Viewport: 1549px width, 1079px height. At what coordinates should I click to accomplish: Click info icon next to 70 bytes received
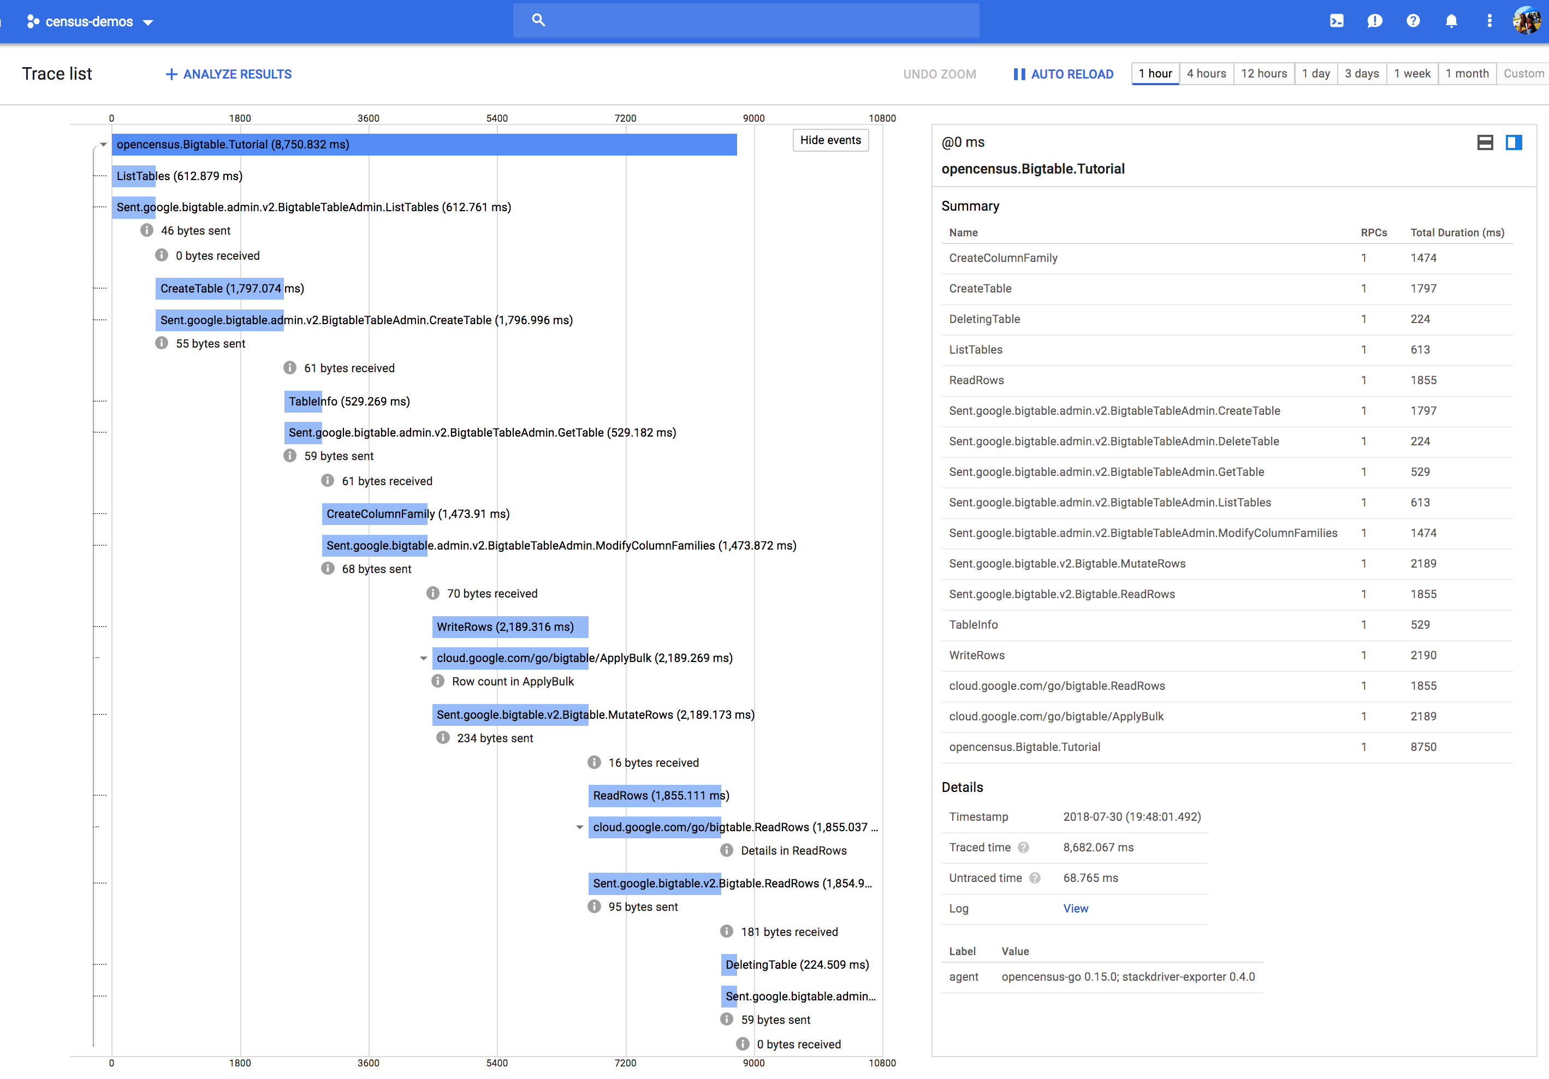(x=432, y=593)
